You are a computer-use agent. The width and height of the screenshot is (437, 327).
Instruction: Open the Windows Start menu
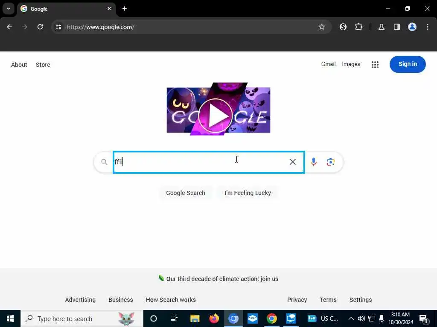pyautogui.click(x=10, y=318)
